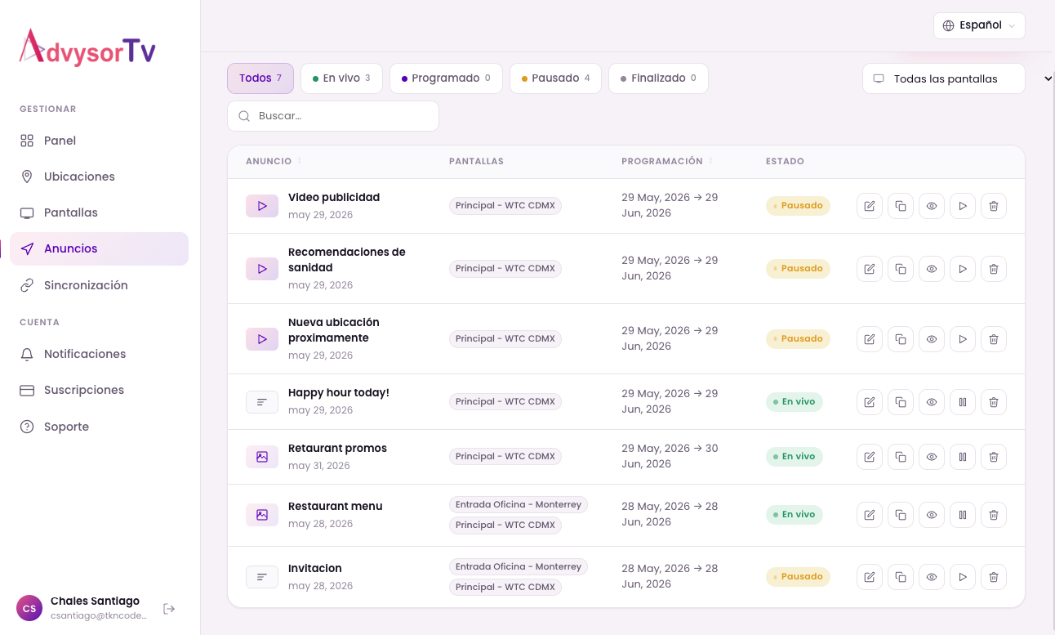This screenshot has width=1055, height=635.
Task: Delete the Restaurant menu announcement
Action: [x=994, y=515]
